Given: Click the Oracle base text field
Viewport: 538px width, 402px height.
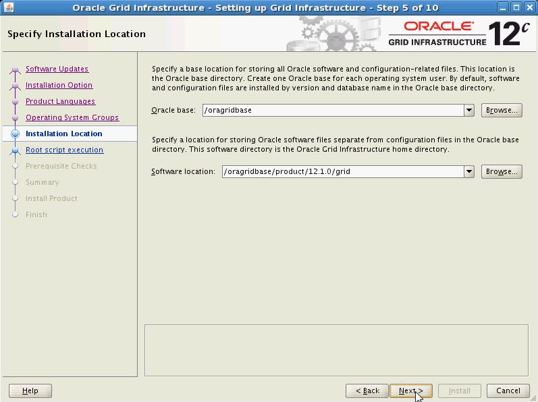Looking at the screenshot, I should [333, 111].
